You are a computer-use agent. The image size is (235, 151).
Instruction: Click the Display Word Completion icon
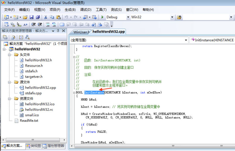click(x=26, y=24)
